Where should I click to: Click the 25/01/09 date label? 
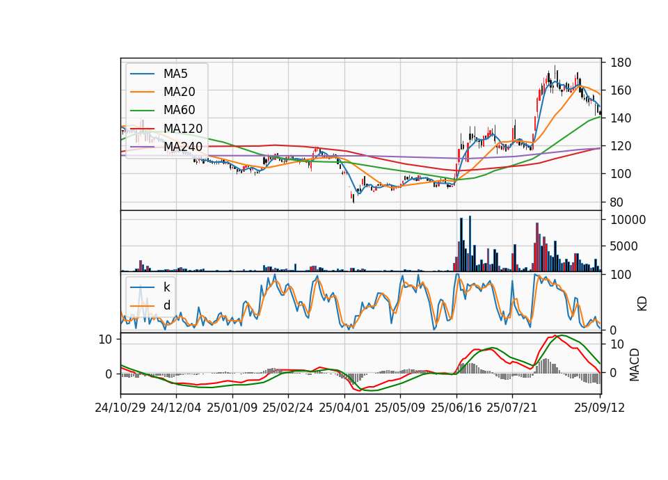pos(232,408)
